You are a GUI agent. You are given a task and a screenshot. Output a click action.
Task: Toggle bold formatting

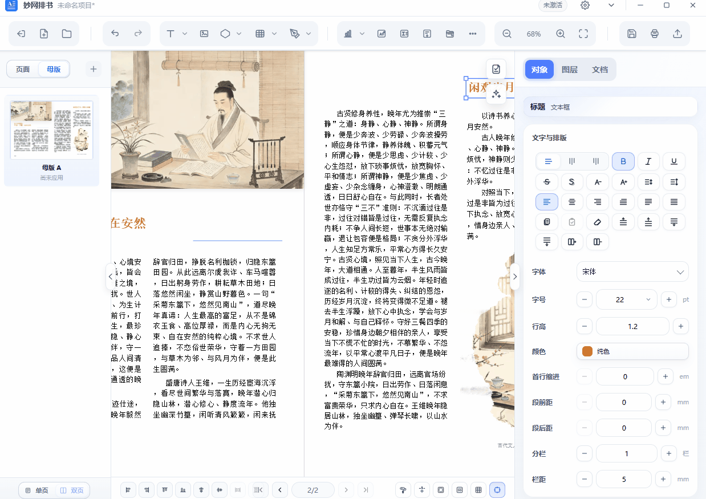[623, 161]
